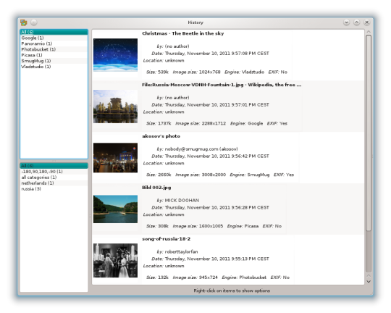Close the History window
Screen dimensions: 391x313
click(x=367, y=22)
